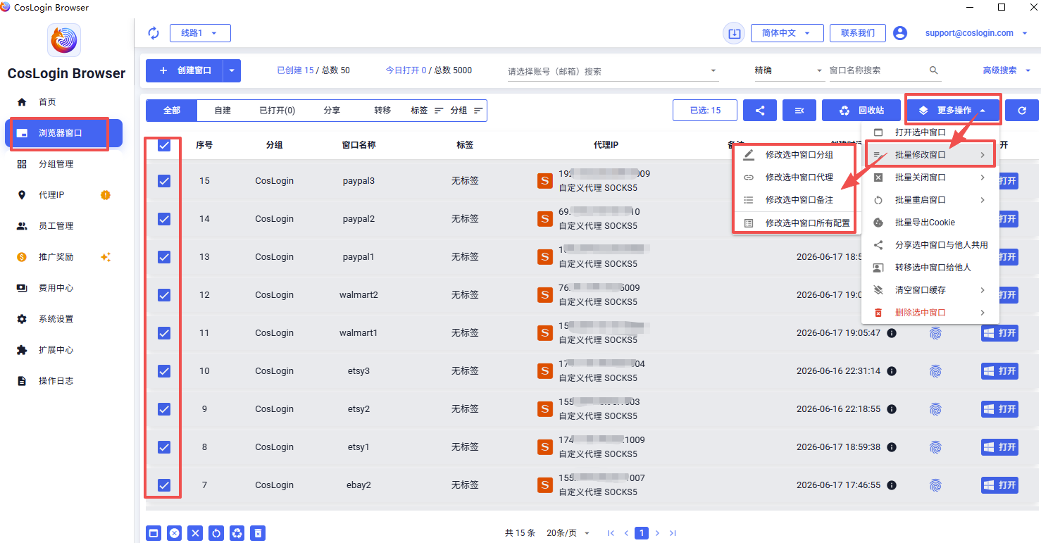Click bottom toolbar open-window icon
1041x543 pixels.
[x=154, y=533]
